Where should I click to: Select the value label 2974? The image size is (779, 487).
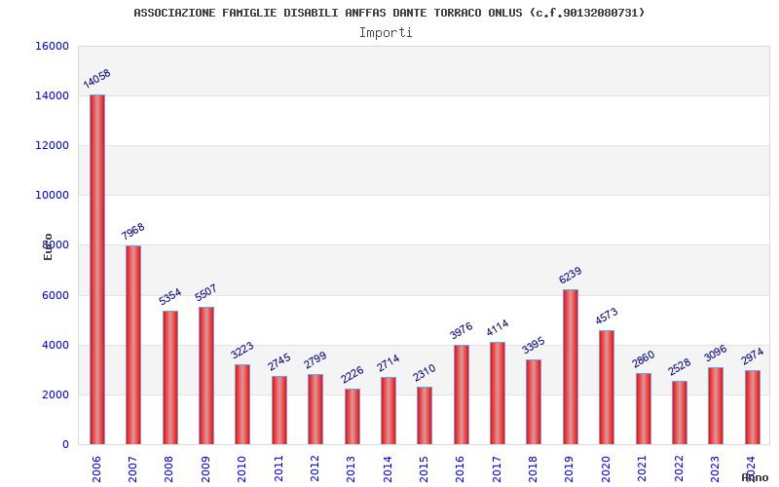coord(752,356)
